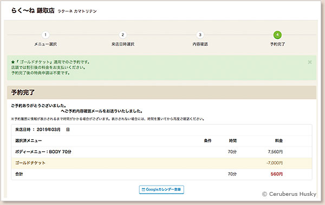The image size is (325, 205).
Task: Click the ゴールドチケット discount row label
Action: 30,163
